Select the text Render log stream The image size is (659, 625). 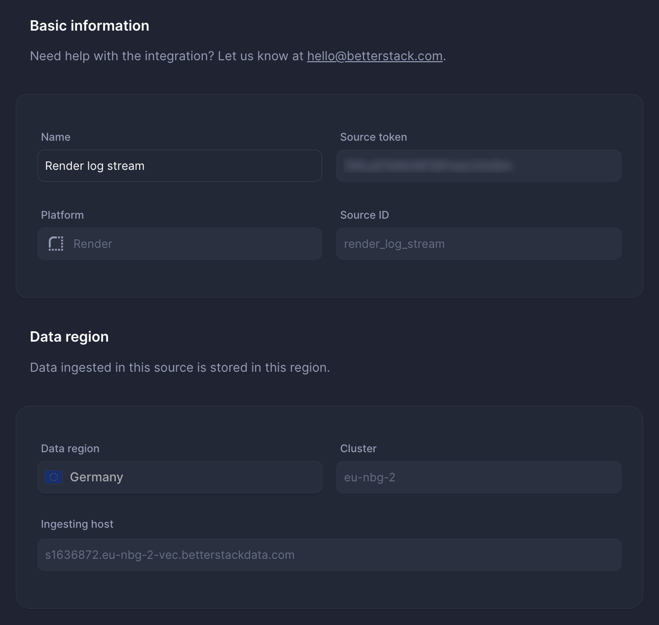[x=95, y=165]
